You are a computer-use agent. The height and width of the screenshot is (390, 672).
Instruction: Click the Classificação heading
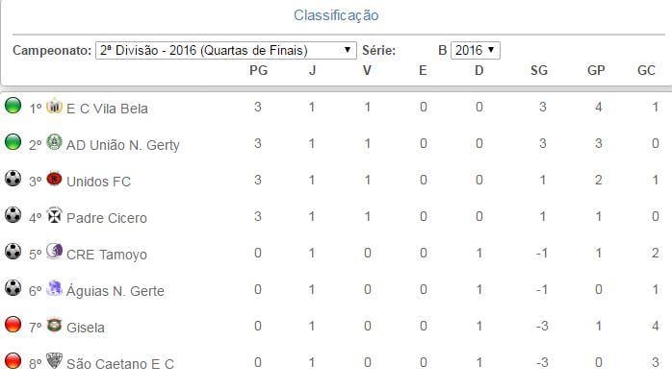coord(336,15)
